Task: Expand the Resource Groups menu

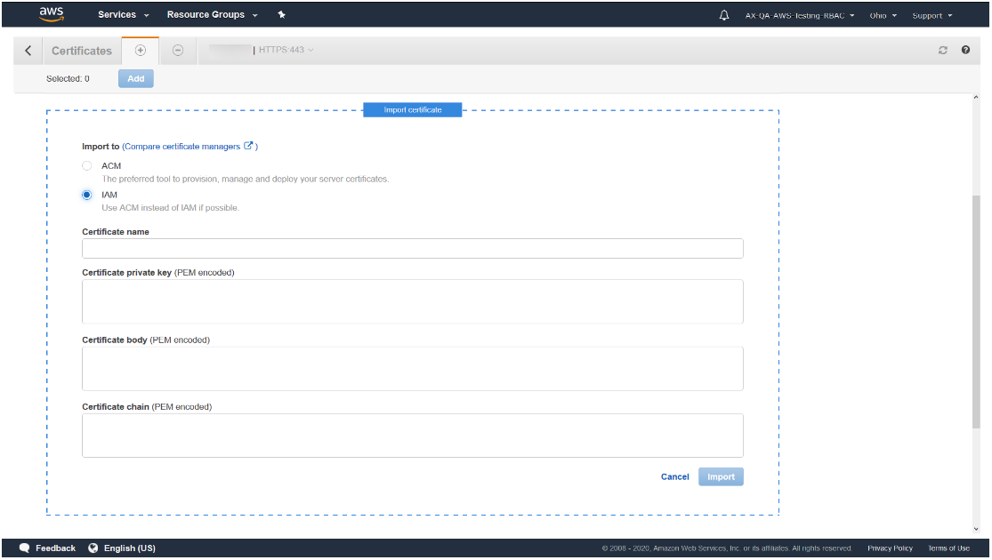Action: coord(213,14)
